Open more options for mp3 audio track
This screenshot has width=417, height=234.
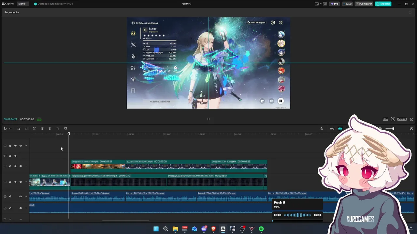pyautogui.click(x=26, y=208)
